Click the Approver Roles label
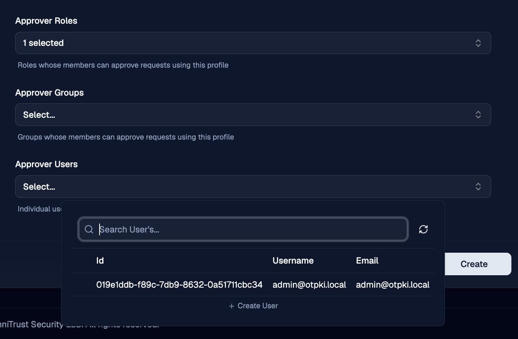The width and height of the screenshot is (518, 339). click(46, 21)
